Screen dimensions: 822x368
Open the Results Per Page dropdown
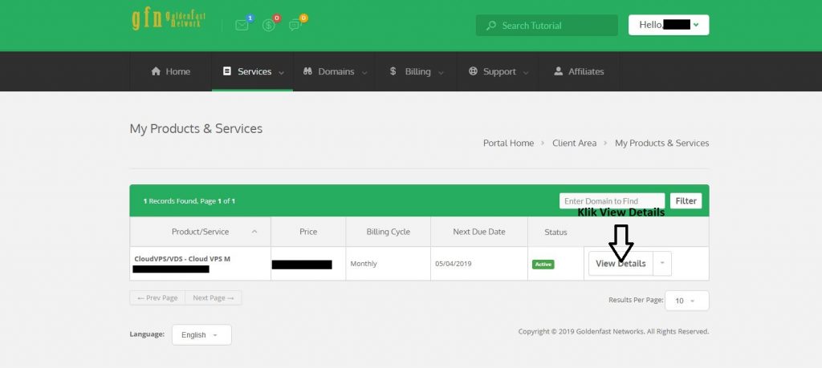tap(686, 301)
